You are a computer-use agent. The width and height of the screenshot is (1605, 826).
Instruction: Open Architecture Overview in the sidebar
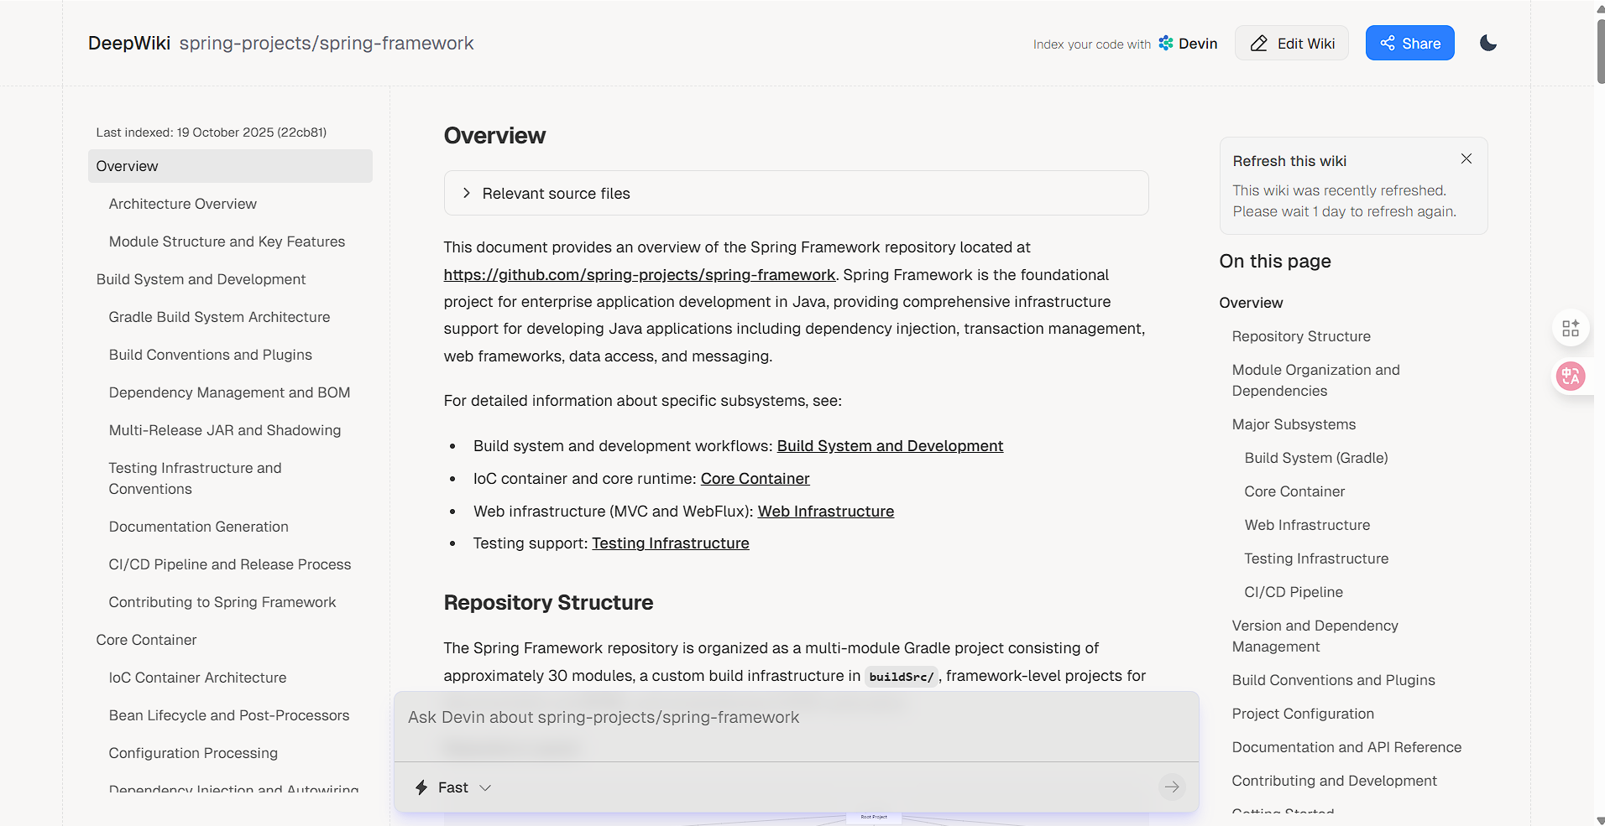click(x=182, y=204)
